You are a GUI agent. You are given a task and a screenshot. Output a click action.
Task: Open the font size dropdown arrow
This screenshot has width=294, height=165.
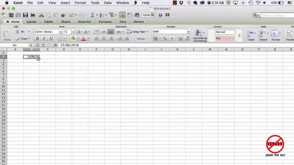coord(73,32)
